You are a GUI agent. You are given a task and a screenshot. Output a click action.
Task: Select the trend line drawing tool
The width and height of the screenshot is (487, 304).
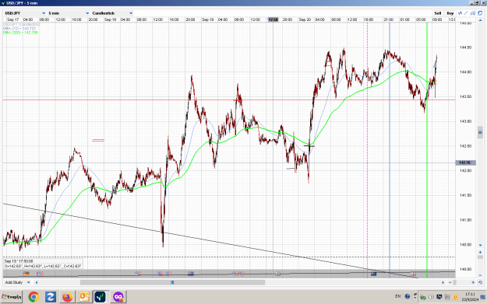[x=466, y=13]
